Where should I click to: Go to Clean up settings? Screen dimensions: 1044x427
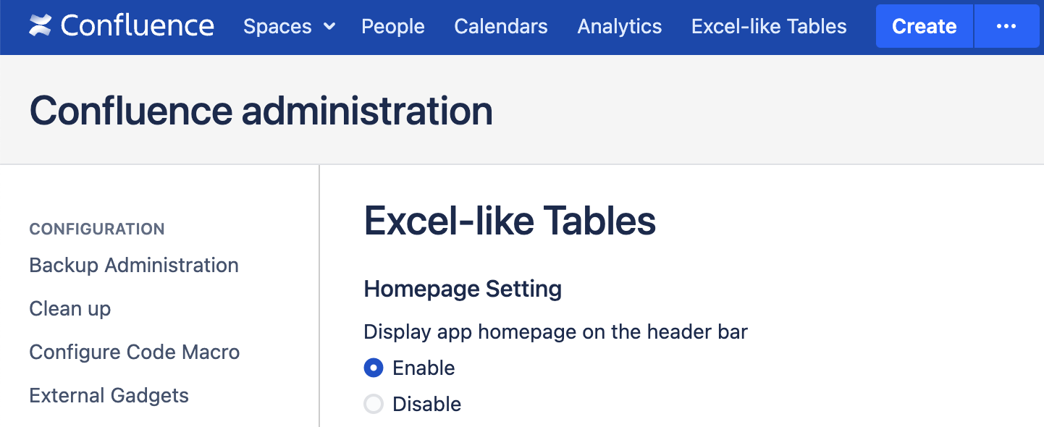(70, 309)
